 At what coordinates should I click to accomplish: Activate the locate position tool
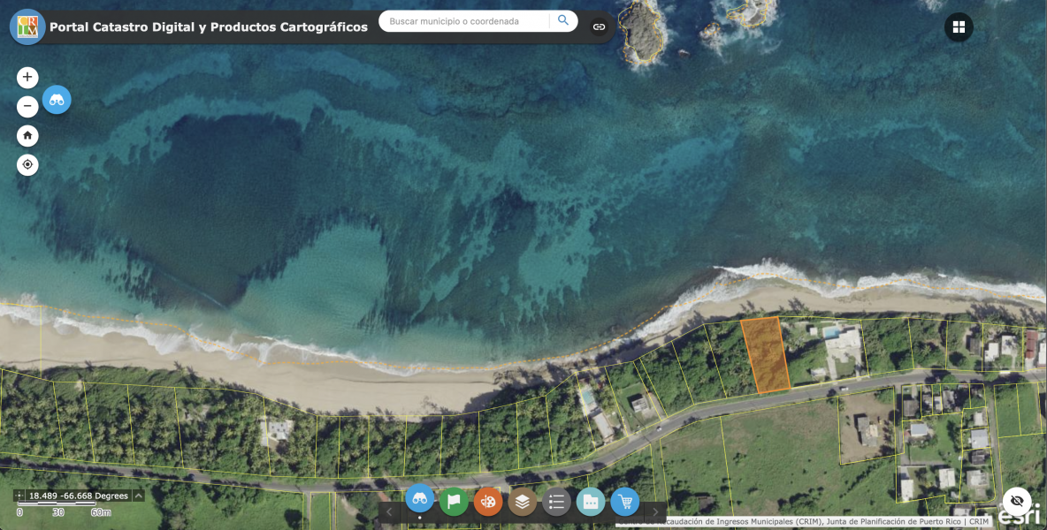coord(27,164)
